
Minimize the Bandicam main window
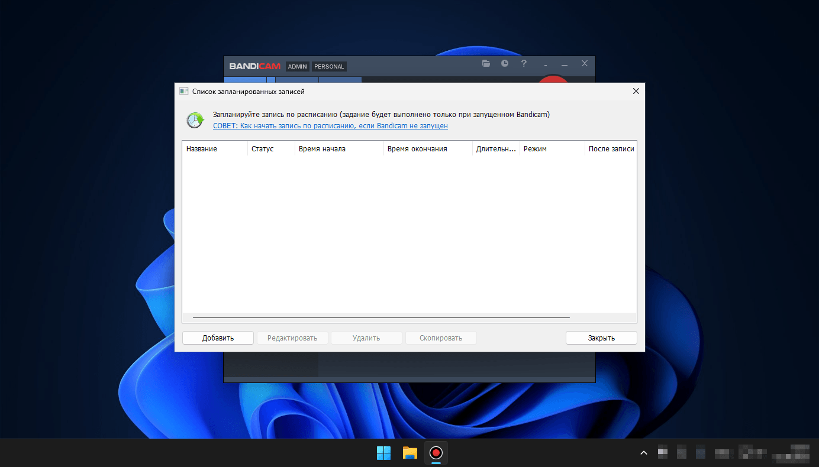tap(565, 64)
